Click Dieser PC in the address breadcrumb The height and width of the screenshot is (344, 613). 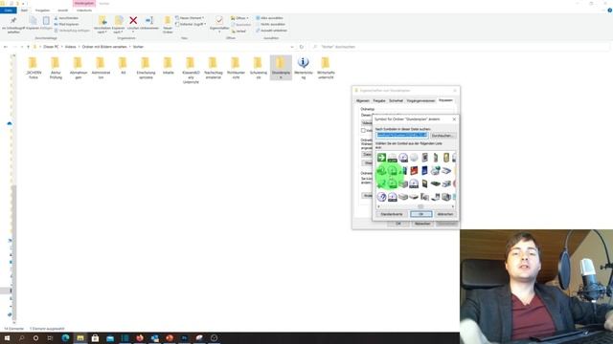click(x=51, y=47)
